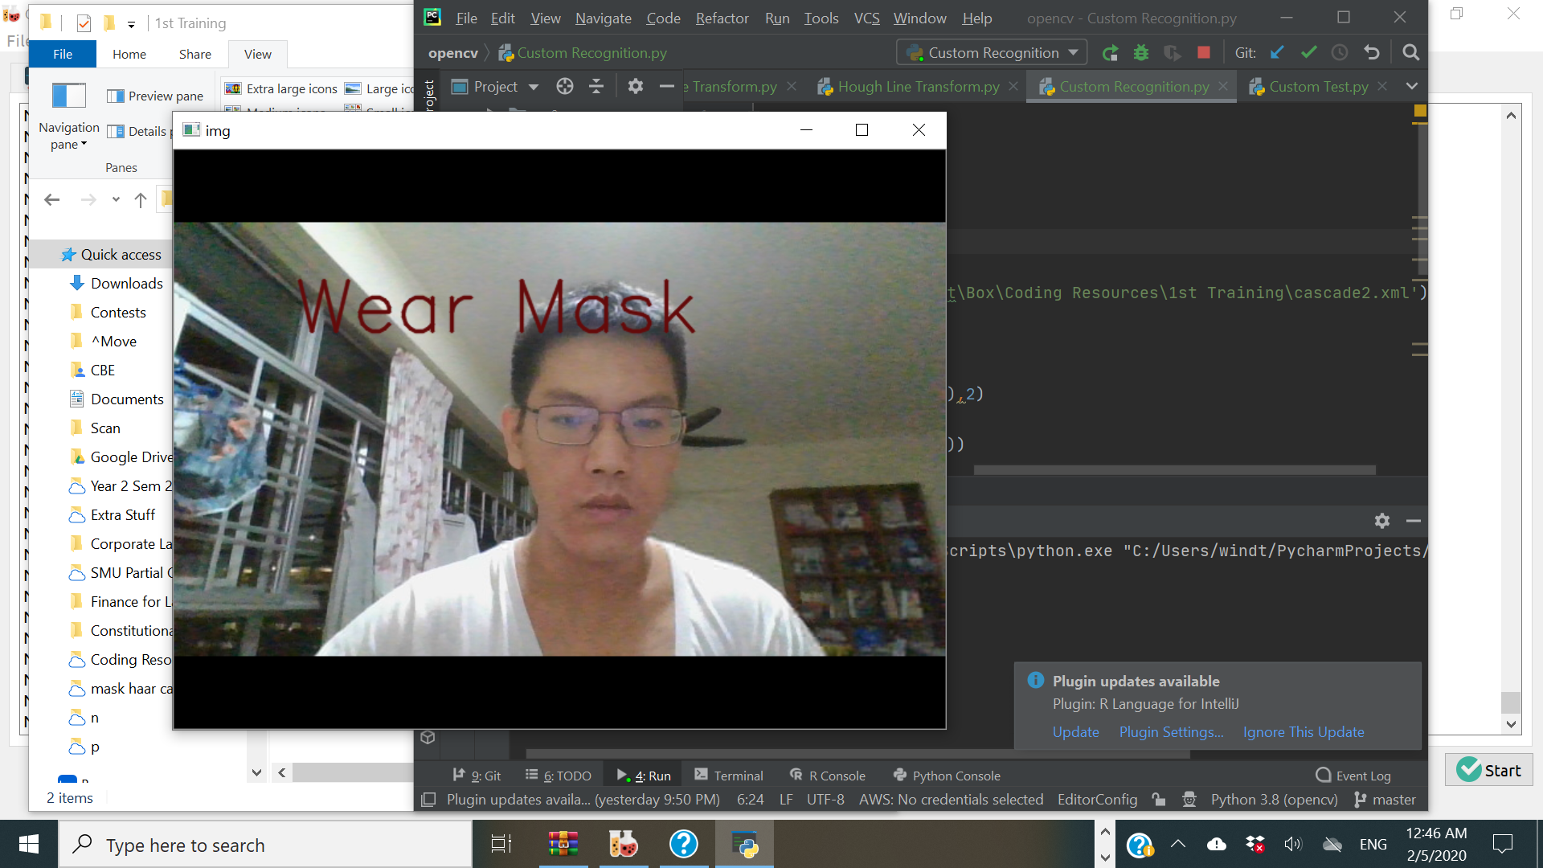Click the language ENG indicator in tray
The image size is (1543, 868).
coord(1373,844)
